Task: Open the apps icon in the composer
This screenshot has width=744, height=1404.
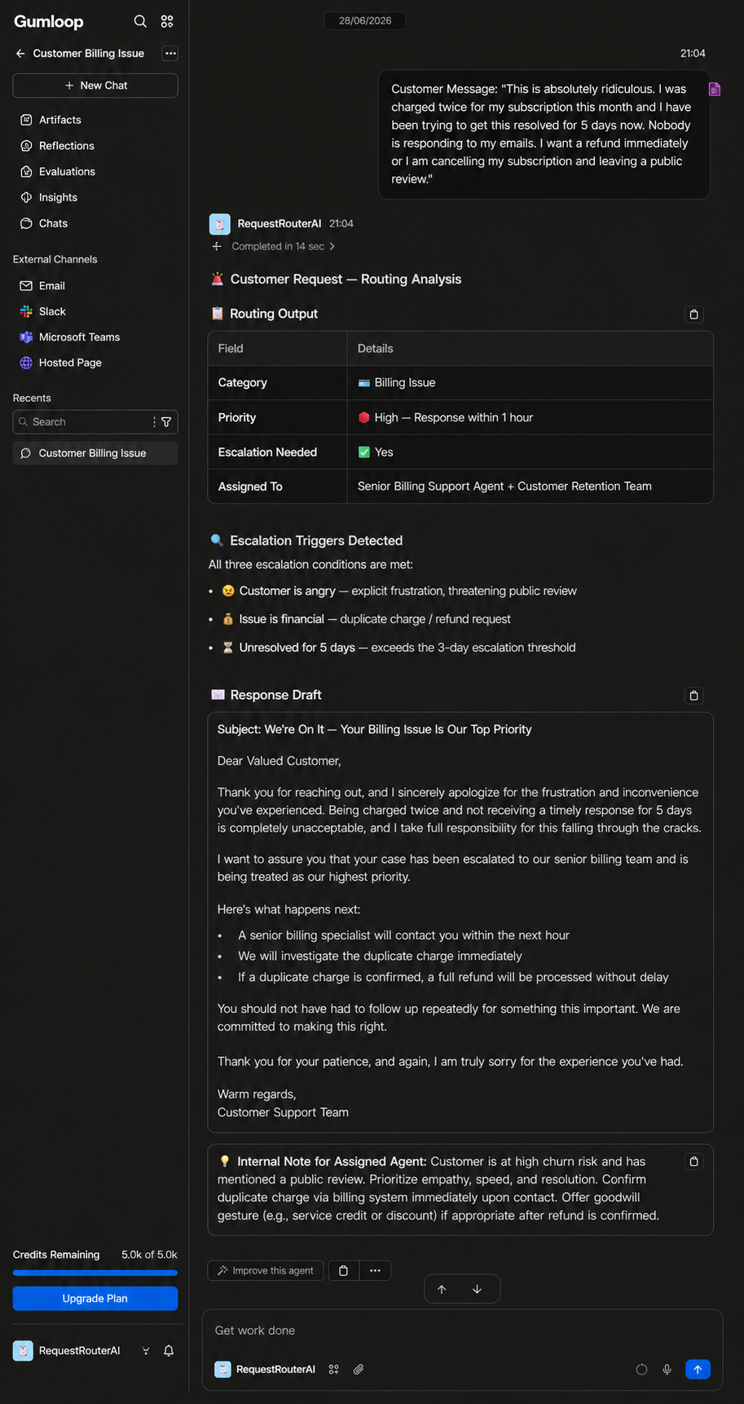Action: [x=334, y=1370]
